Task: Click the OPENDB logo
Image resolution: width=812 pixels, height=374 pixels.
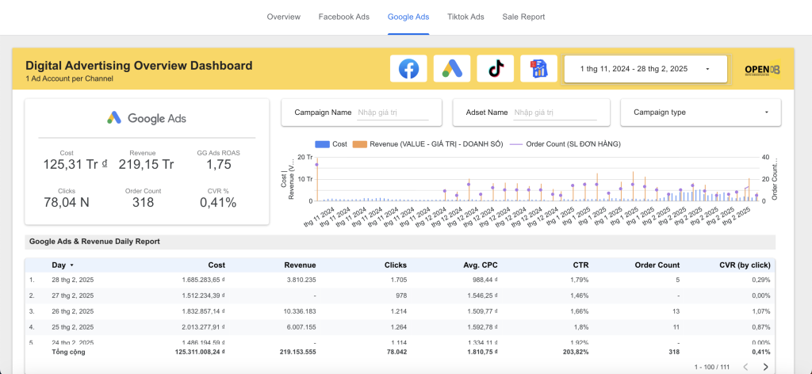Action: 762,70
